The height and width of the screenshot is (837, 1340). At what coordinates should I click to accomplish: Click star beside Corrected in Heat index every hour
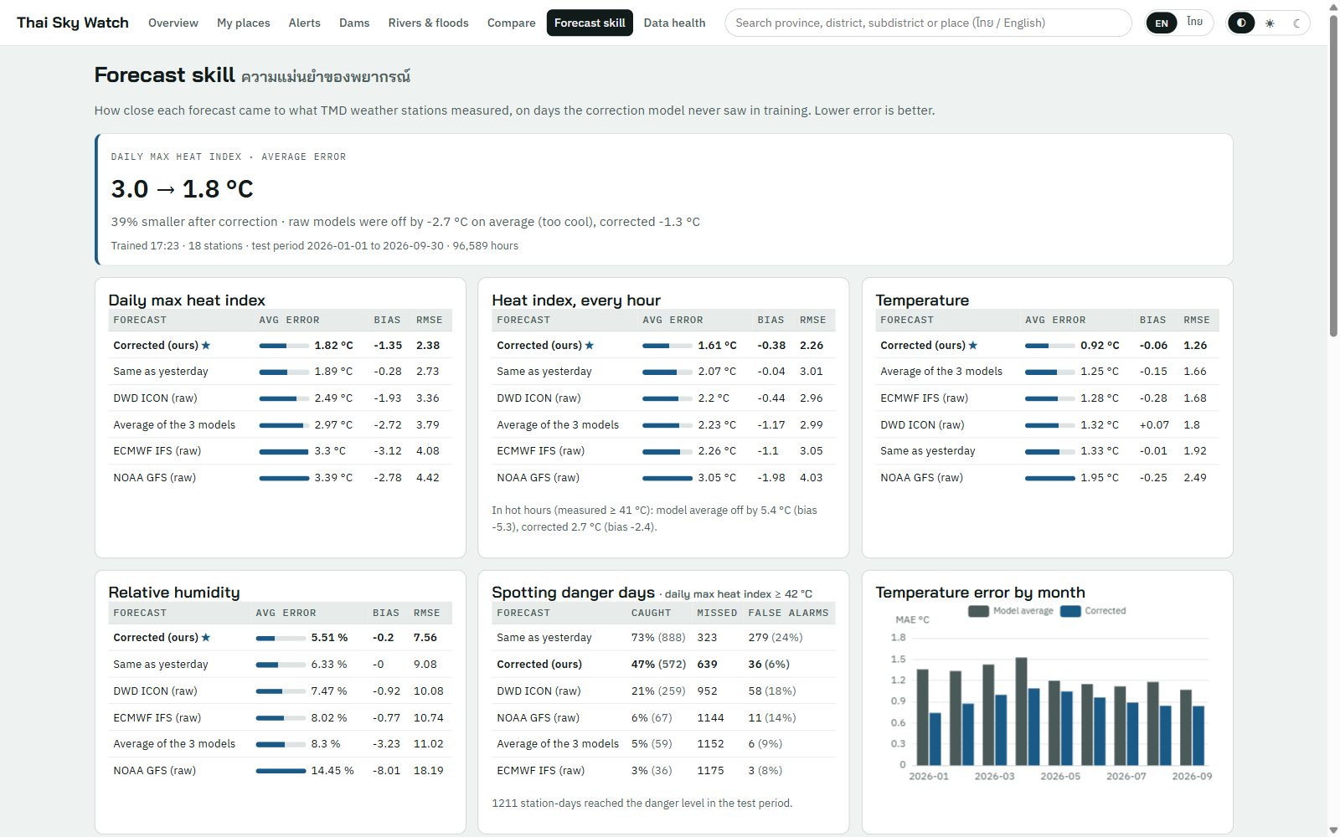click(590, 345)
